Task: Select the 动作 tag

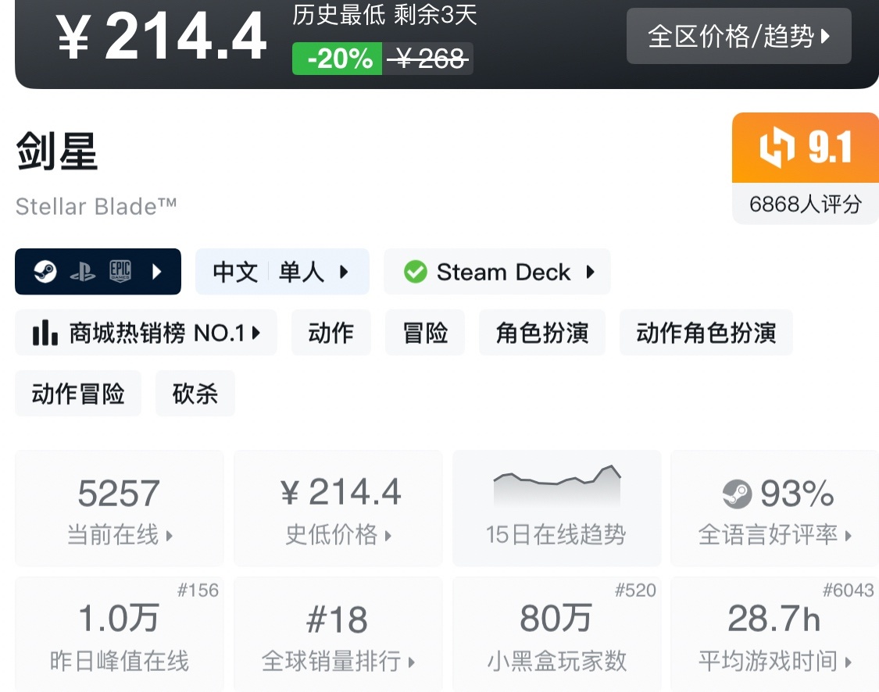Action: point(331,334)
